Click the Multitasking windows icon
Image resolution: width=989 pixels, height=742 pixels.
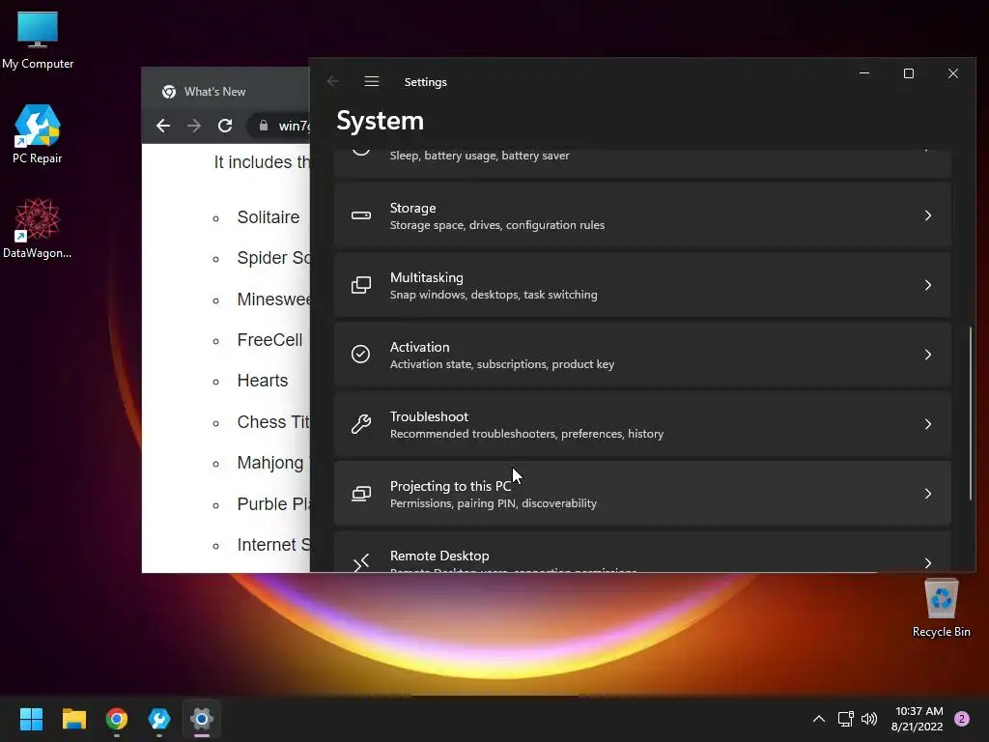pos(361,285)
